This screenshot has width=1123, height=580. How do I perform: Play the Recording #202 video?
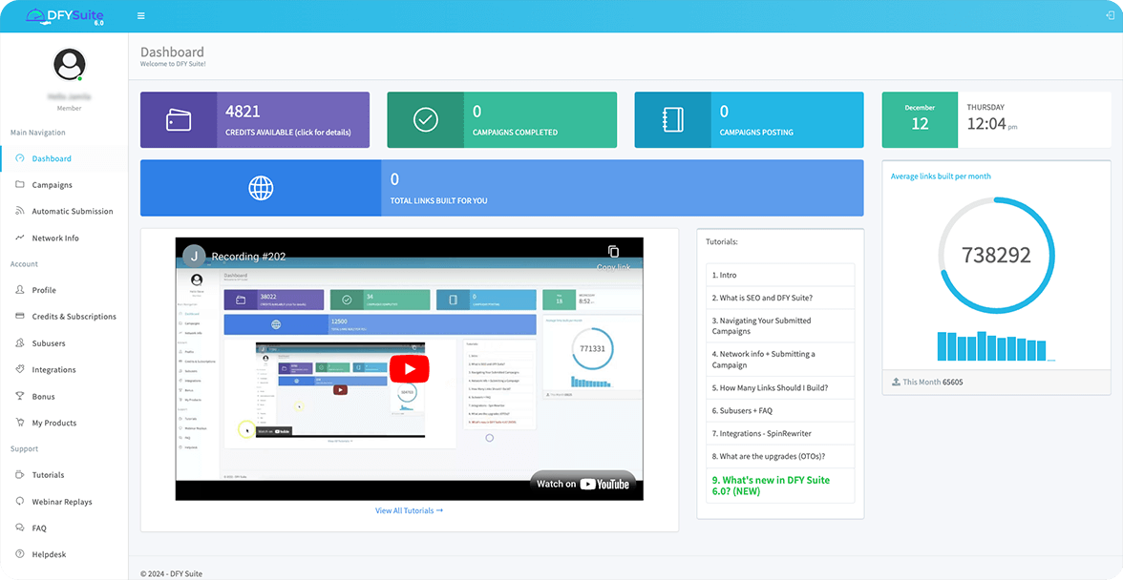(409, 367)
